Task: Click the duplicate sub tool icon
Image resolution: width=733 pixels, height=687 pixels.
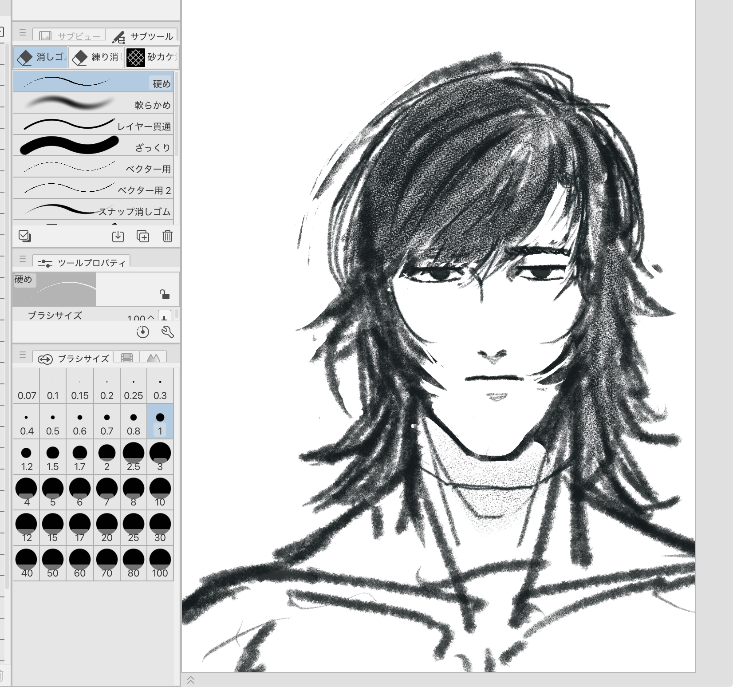Action: (x=142, y=236)
